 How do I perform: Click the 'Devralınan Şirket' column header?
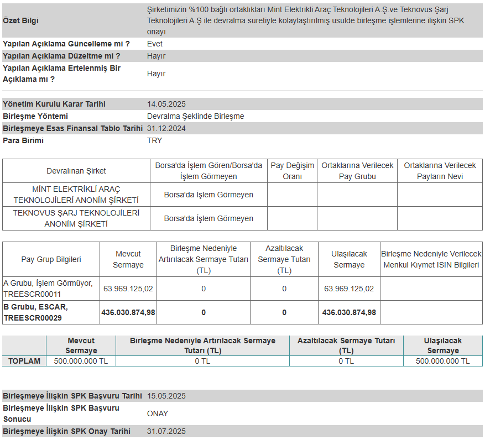(x=76, y=171)
